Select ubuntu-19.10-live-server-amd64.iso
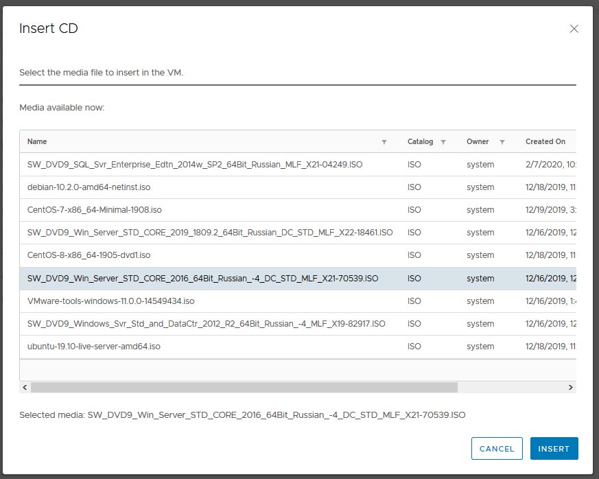 pyautogui.click(x=298, y=347)
